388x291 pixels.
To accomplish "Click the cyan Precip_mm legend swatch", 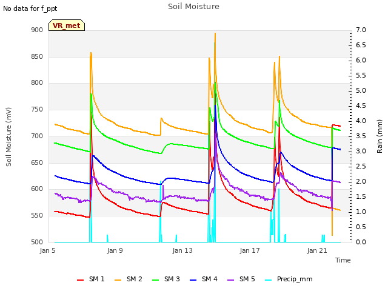I will pyautogui.click(x=269, y=280).
